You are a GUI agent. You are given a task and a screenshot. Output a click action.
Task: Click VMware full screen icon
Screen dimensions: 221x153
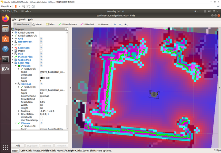[28, 6]
